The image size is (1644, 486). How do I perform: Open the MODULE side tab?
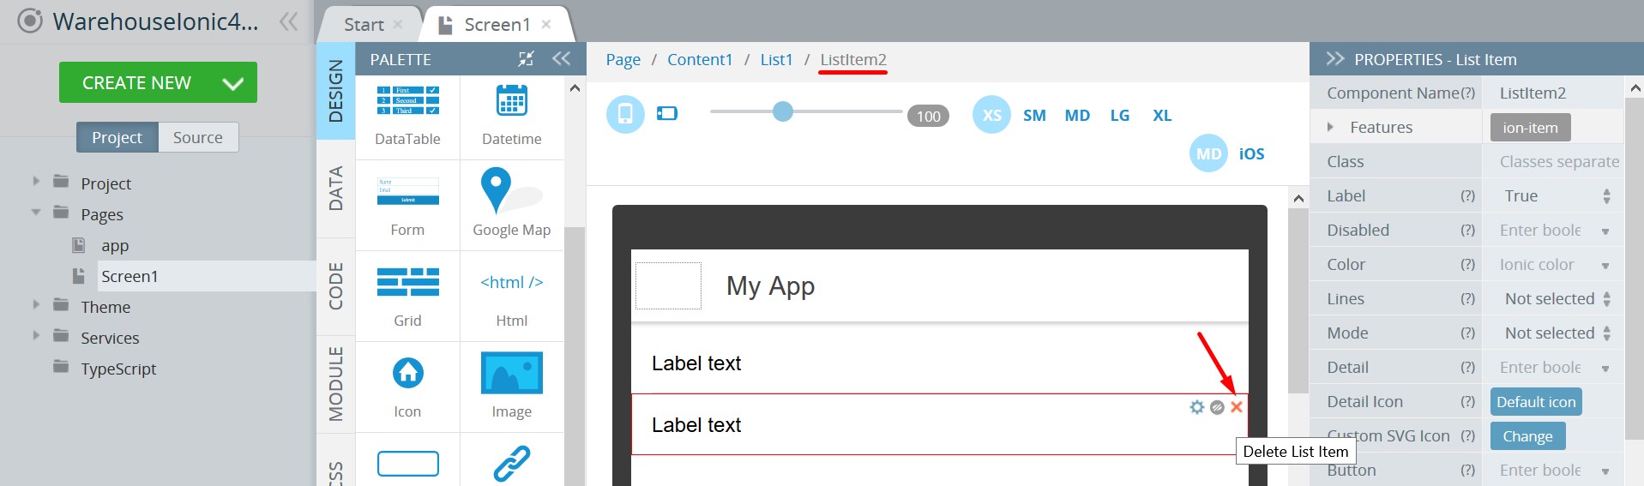pyautogui.click(x=335, y=384)
